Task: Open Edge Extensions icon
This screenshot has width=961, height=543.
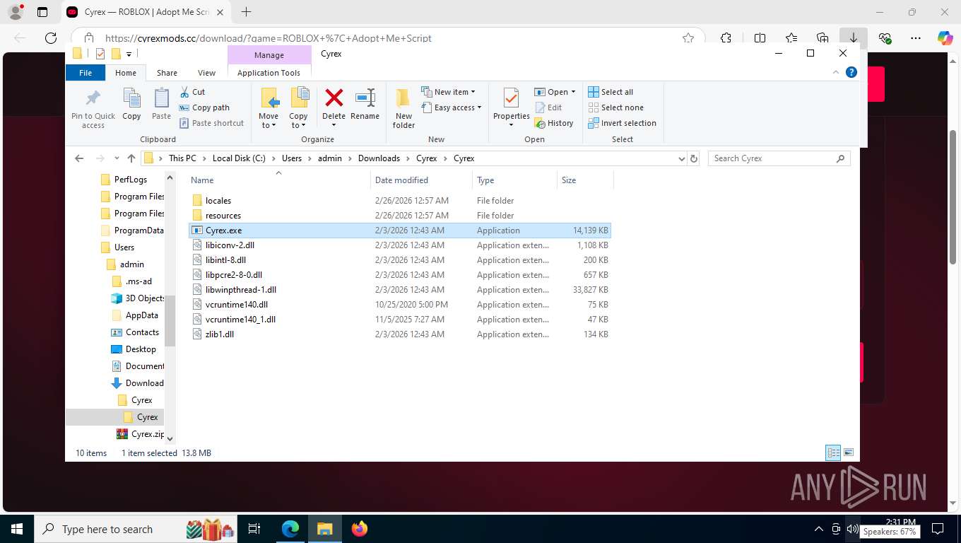Action: (x=726, y=38)
